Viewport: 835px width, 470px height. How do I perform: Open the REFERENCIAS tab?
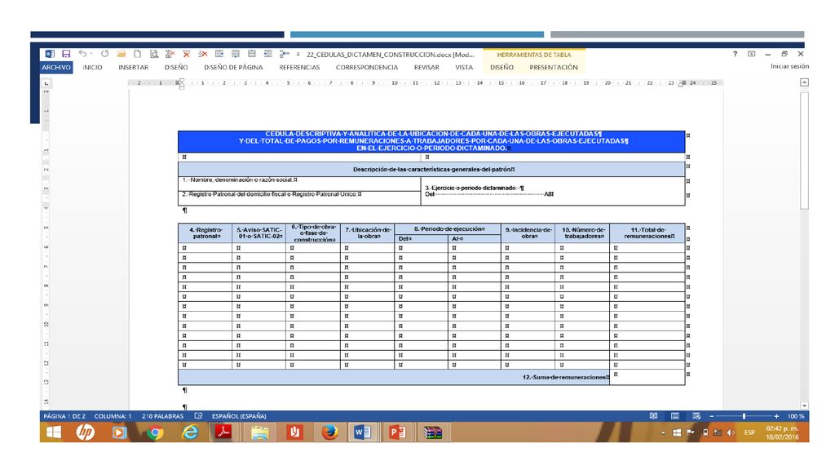pos(299,68)
